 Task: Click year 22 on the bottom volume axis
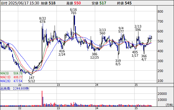tap(20, 108)
